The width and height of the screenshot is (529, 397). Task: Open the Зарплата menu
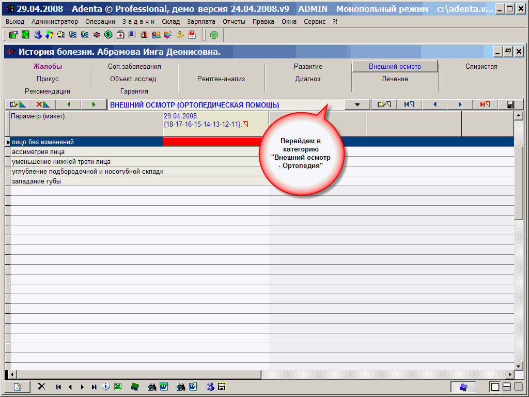[x=201, y=22]
